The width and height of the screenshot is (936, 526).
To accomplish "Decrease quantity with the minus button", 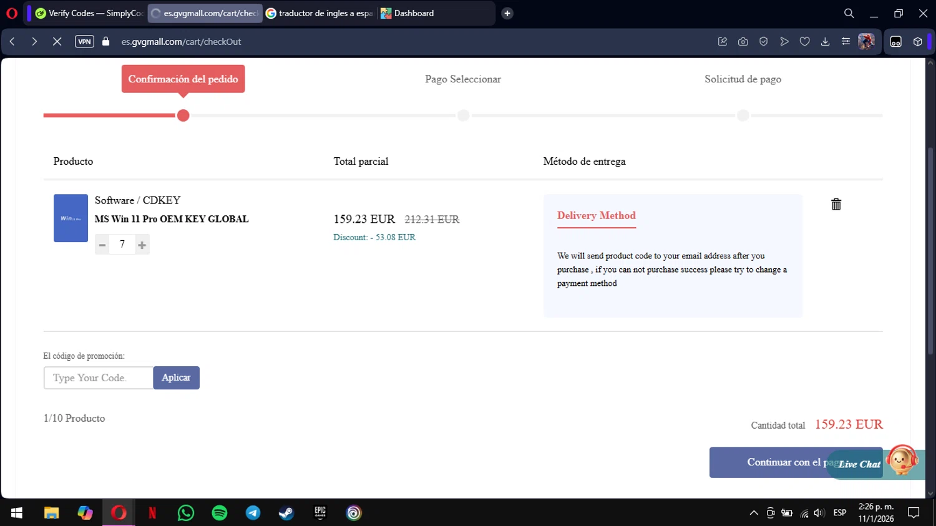I will pyautogui.click(x=102, y=245).
